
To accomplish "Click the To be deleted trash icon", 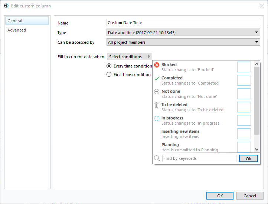I will [157, 105].
